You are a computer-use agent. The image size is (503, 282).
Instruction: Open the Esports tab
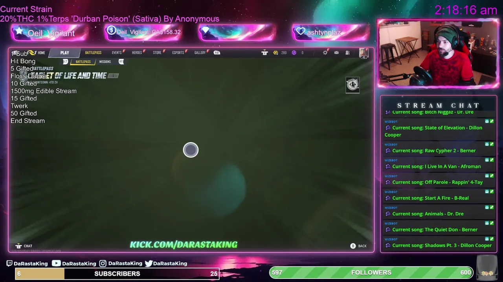[178, 52]
